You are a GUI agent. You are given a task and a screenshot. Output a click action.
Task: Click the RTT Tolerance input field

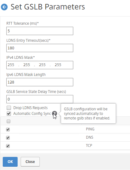(x=40, y=31)
